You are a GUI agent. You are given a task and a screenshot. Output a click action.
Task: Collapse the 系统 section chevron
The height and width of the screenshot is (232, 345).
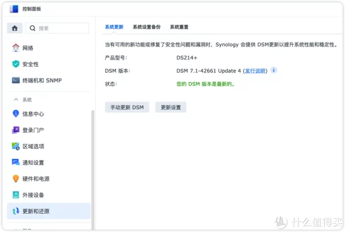(x=16, y=99)
